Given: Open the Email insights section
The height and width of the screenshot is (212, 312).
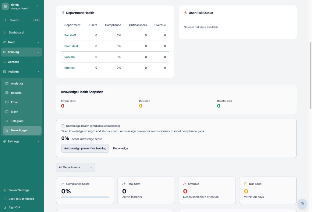Looking at the screenshot, I should [x=15, y=102].
